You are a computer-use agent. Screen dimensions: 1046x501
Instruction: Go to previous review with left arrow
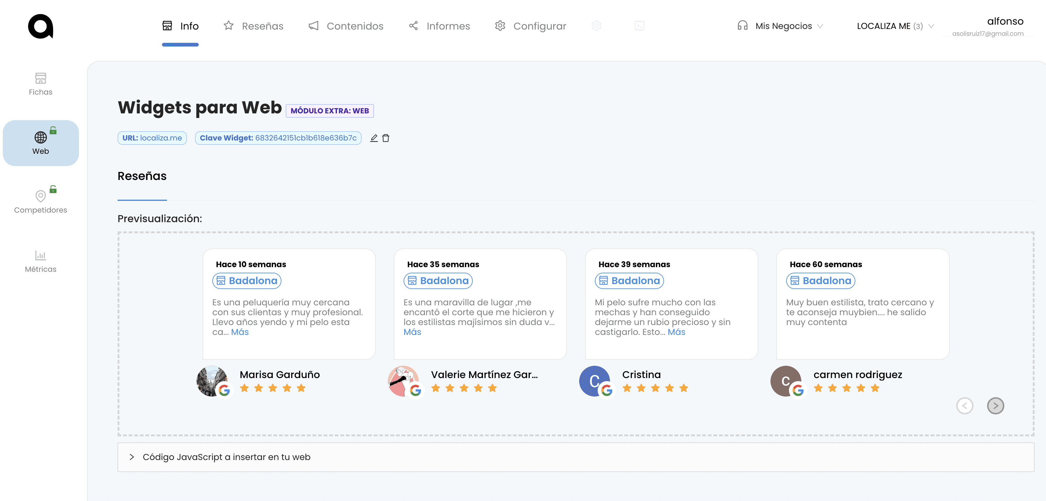tap(965, 406)
